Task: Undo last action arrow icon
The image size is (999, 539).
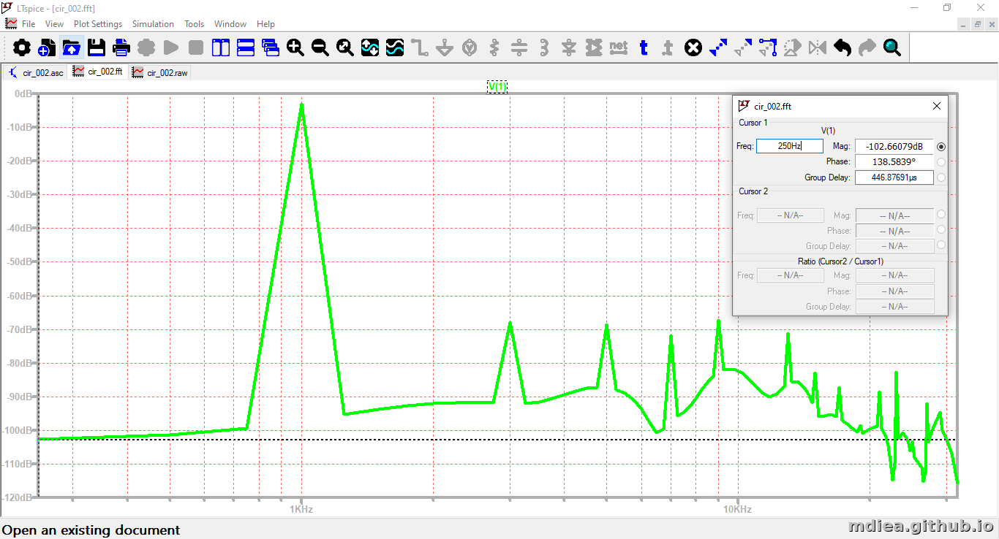Action: pyautogui.click(x=842, y=48)
